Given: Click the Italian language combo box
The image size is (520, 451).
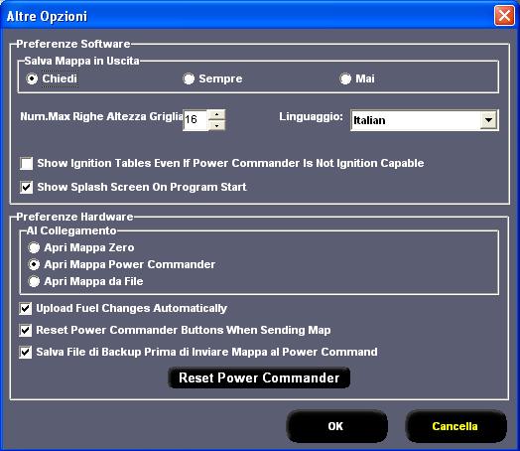Looking at the screenshot, I should click(x=424, y=120).
